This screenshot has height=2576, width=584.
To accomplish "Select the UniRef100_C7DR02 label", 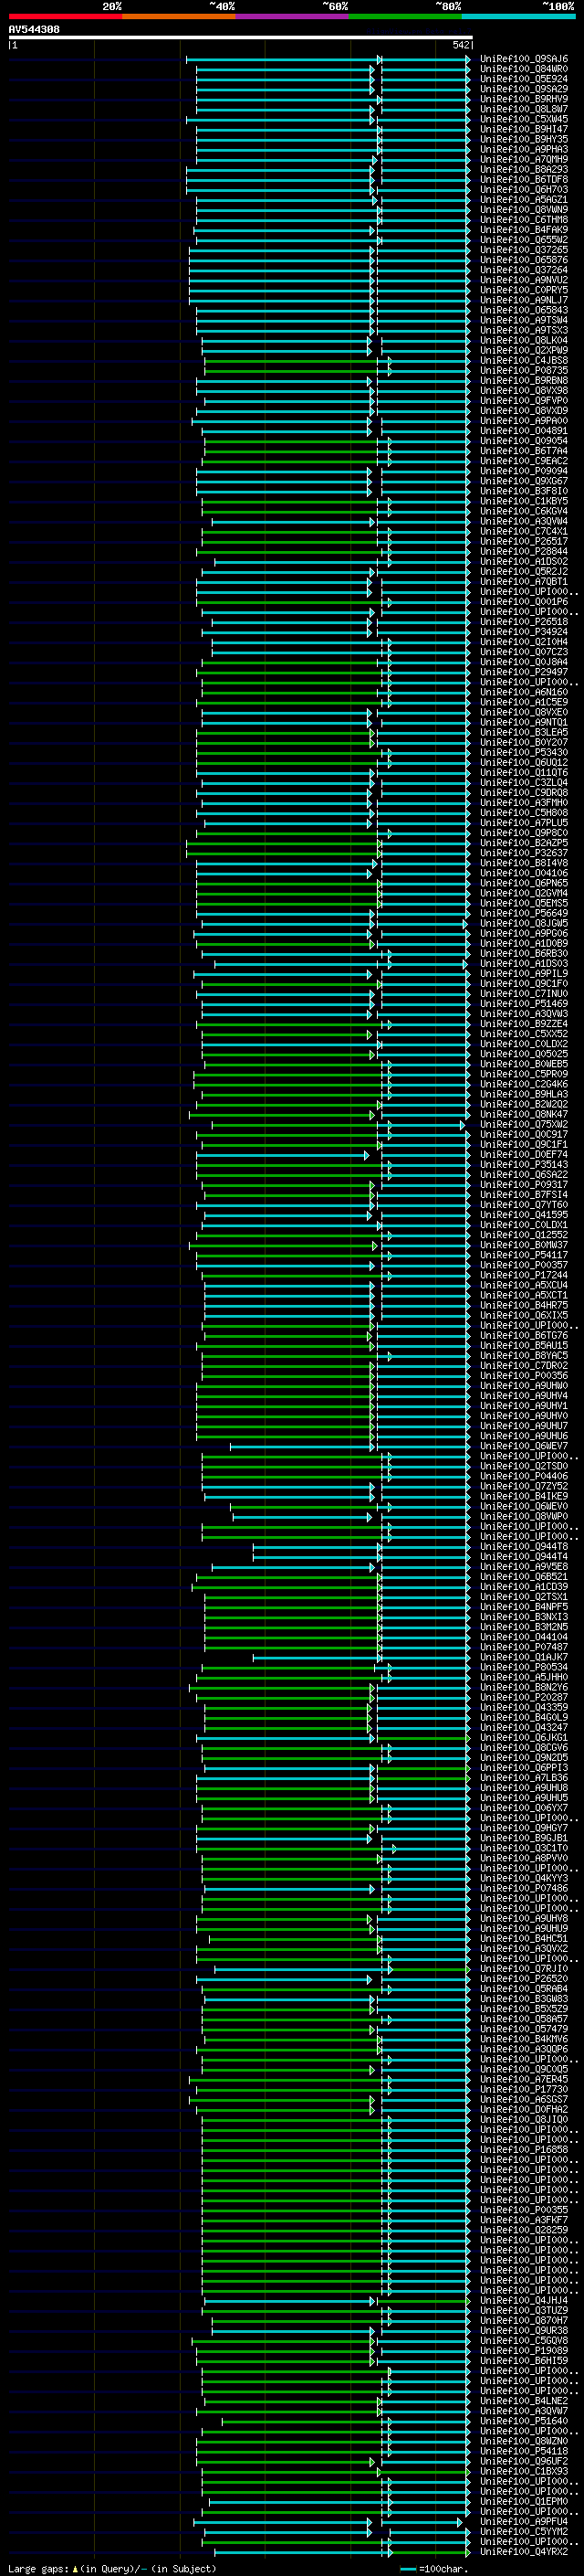I will point(524,1365).
